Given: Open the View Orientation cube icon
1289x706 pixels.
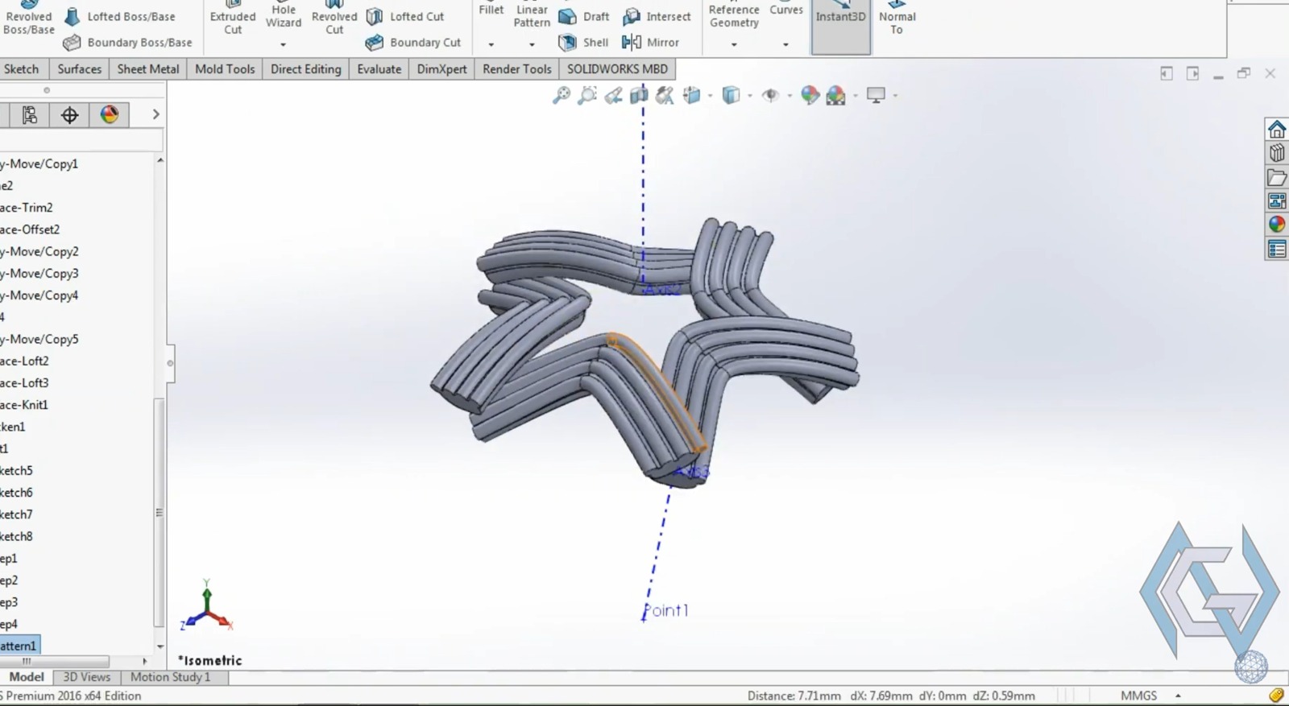Looking at the screenshot, I should pyautogui.click(x=692, y=96).
